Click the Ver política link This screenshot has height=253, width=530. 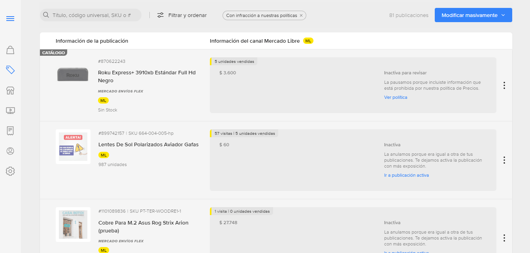[x=396, y=97]
